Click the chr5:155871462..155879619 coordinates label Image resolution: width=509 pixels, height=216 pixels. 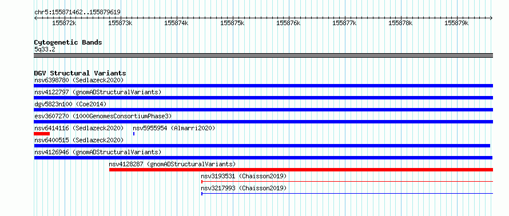tap(77, 12)
